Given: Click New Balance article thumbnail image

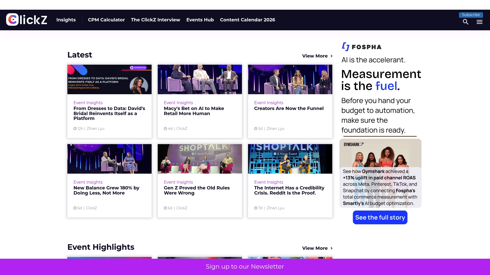Looking at the screenshot, I should point(109,159).
